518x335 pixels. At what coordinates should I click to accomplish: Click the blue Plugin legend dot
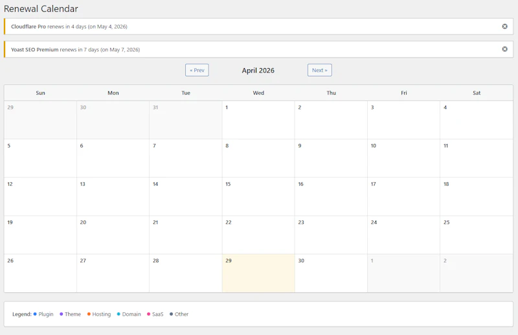[x=35, y=314]
